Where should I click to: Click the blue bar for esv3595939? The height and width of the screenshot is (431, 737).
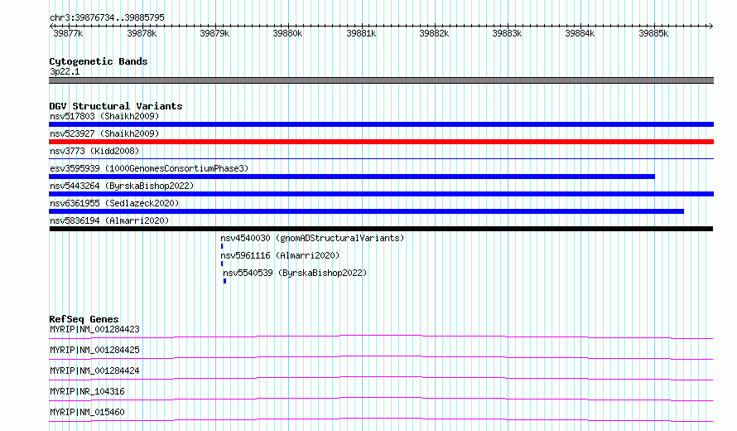[x=352, y=177]
